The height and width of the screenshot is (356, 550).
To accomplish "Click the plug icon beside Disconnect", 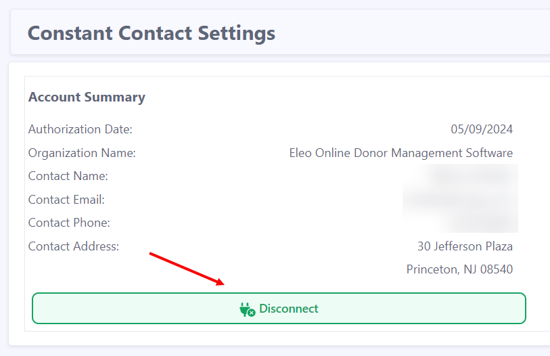I will 248,309.
